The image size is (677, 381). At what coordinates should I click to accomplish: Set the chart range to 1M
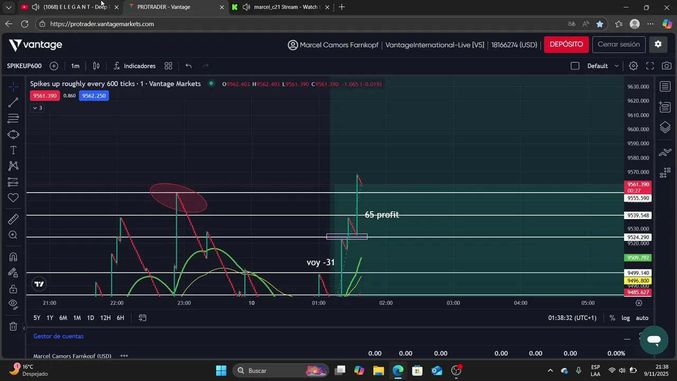coord(77,318)
